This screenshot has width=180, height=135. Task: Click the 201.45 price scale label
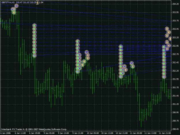(x=175, y=96)
